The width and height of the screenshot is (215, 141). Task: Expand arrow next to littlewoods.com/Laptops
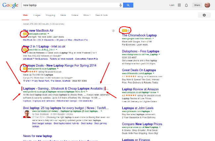tap(153, 73)
